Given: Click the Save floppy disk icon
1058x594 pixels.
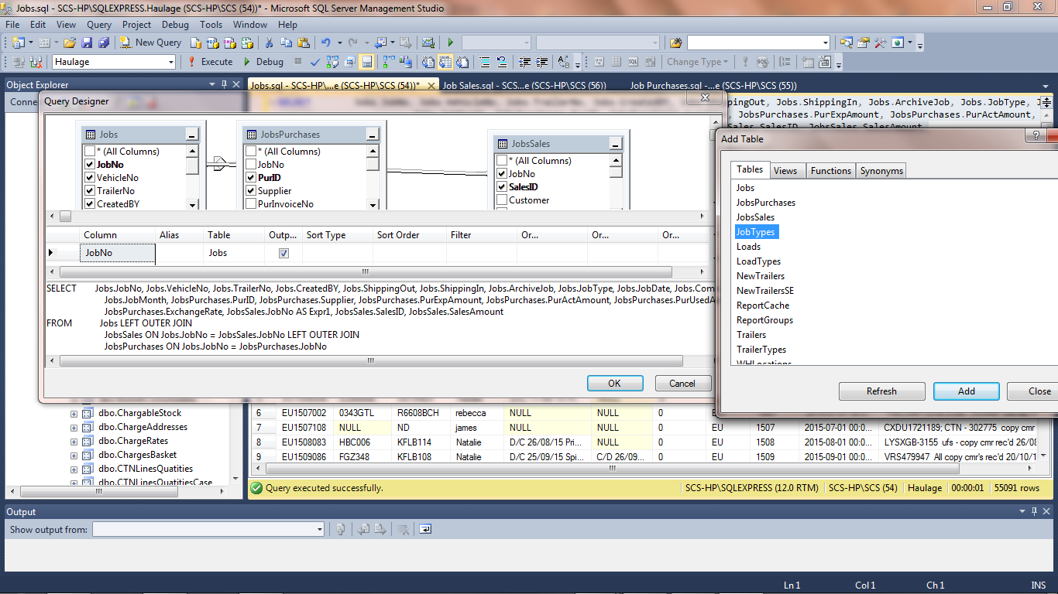Looking at the screenshot, I should [87, 43].
